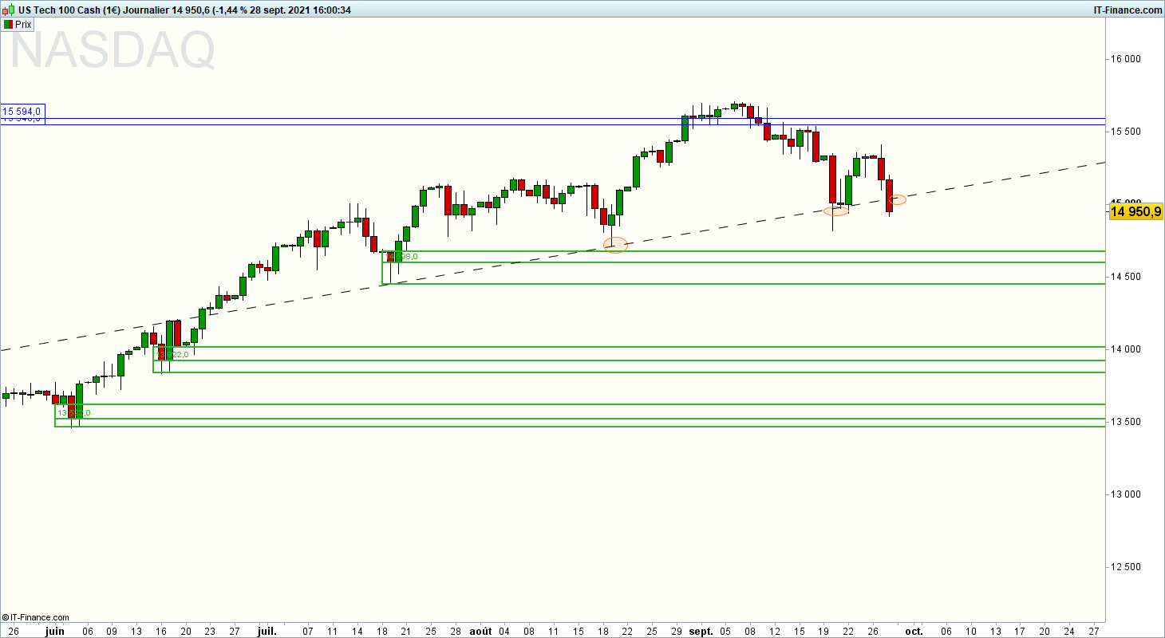Select the orange ellipse on the last red candle
The image size is (1165, 638).
[x=898, y=199]
